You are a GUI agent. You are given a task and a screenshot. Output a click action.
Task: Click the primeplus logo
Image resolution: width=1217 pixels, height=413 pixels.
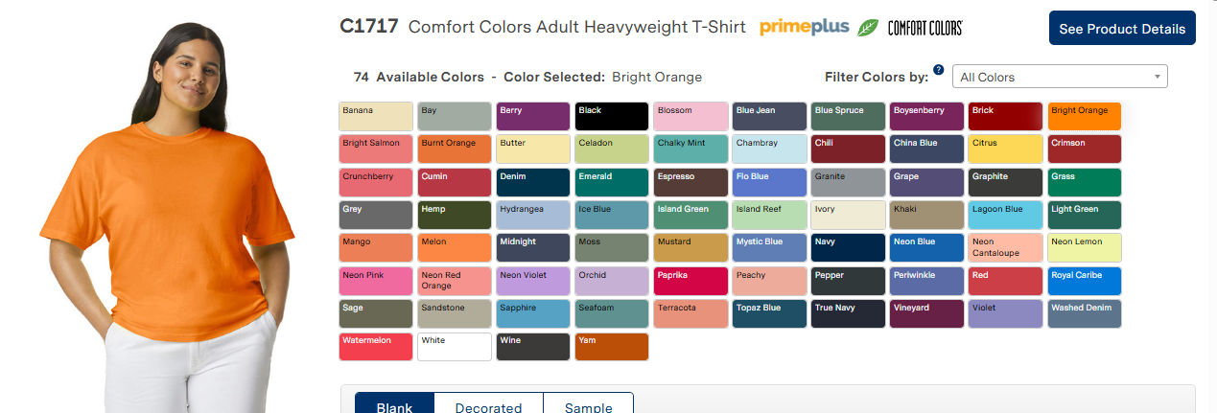tap(805, 27)
